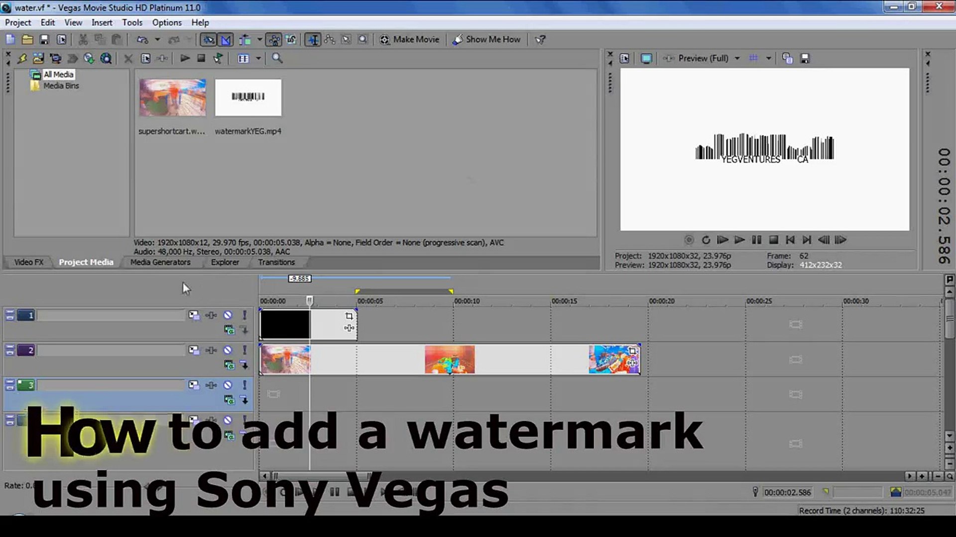Copy preview snapshot to clipboard icon

tap(787, 58)
